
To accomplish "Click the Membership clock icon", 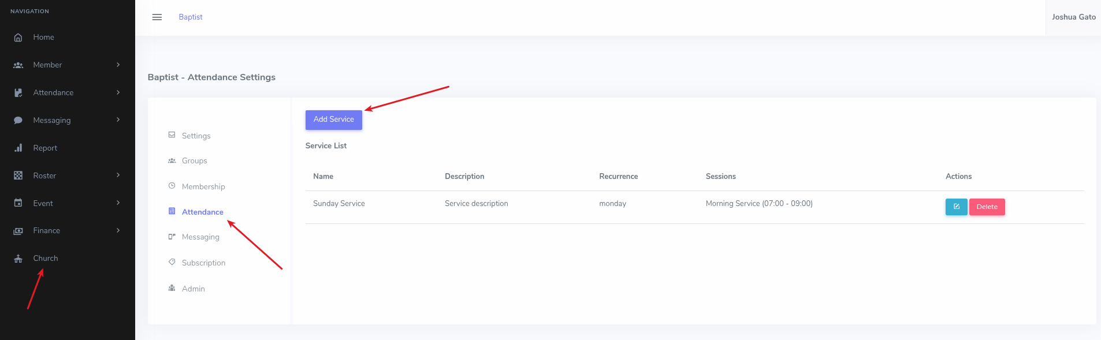I will (x=172, y=186).
